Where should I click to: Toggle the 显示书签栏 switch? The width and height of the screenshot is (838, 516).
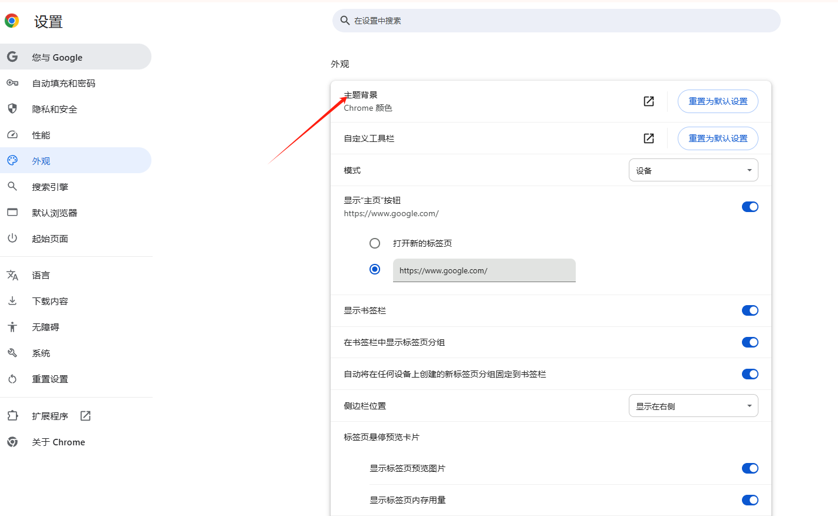(x=750, y=310)
